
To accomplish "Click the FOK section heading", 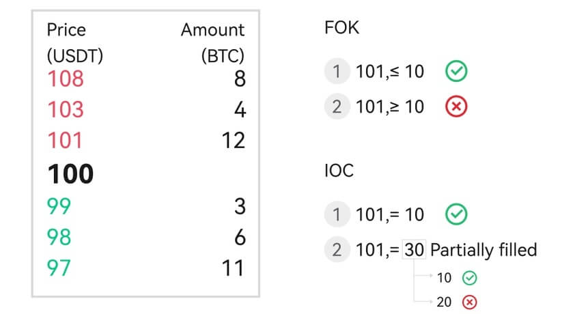I will pos(341,29).
